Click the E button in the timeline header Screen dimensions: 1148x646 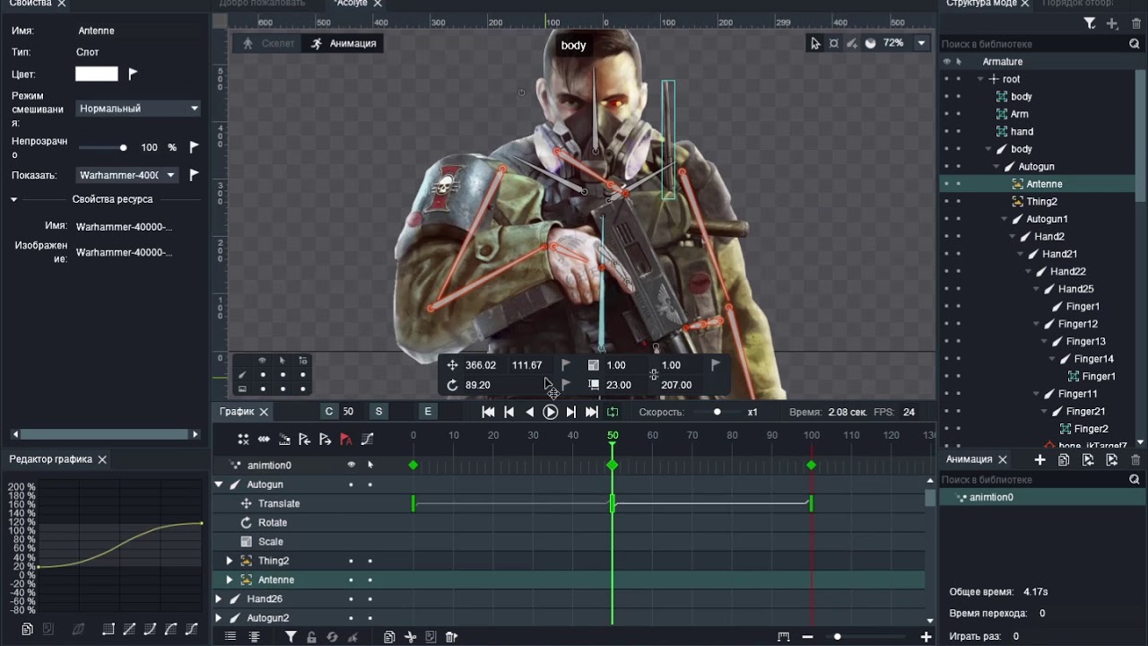tap(428, 412)
